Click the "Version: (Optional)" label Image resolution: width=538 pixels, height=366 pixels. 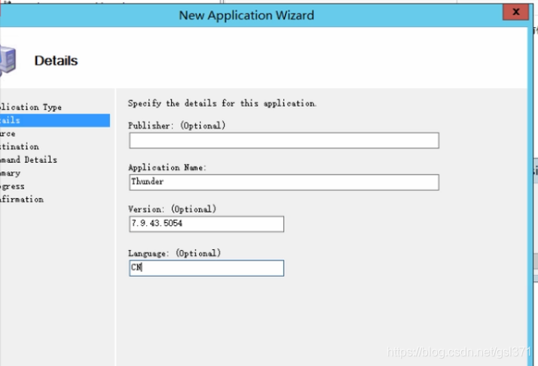[173, 209]
